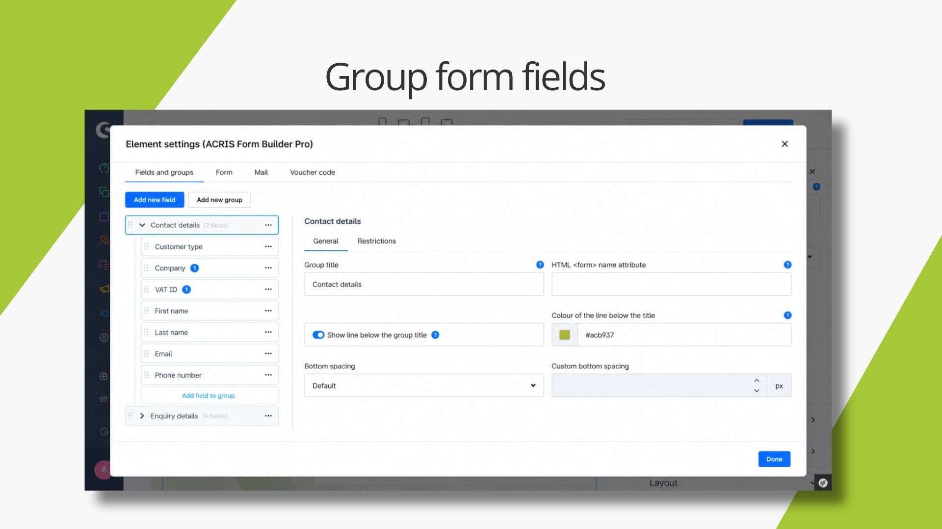Click the Company field info badge
The image size is (942, 529).
[194, 268]
